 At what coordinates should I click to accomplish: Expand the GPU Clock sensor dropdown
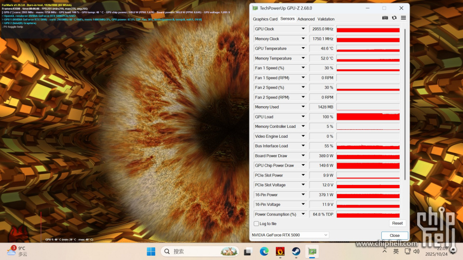(x=303, y=29)
